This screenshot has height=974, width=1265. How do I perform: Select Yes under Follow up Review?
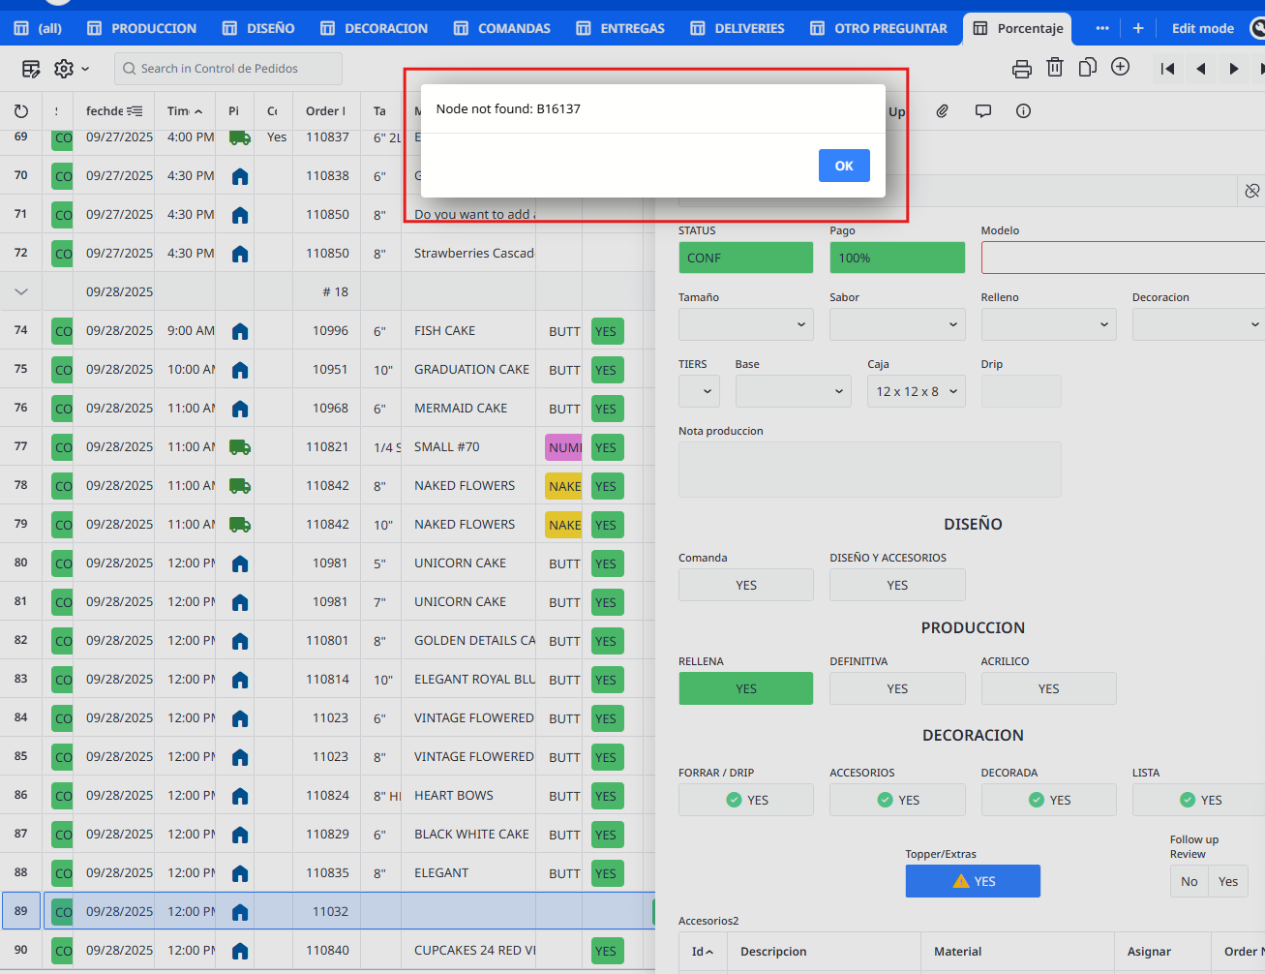tap(1227, 881)
